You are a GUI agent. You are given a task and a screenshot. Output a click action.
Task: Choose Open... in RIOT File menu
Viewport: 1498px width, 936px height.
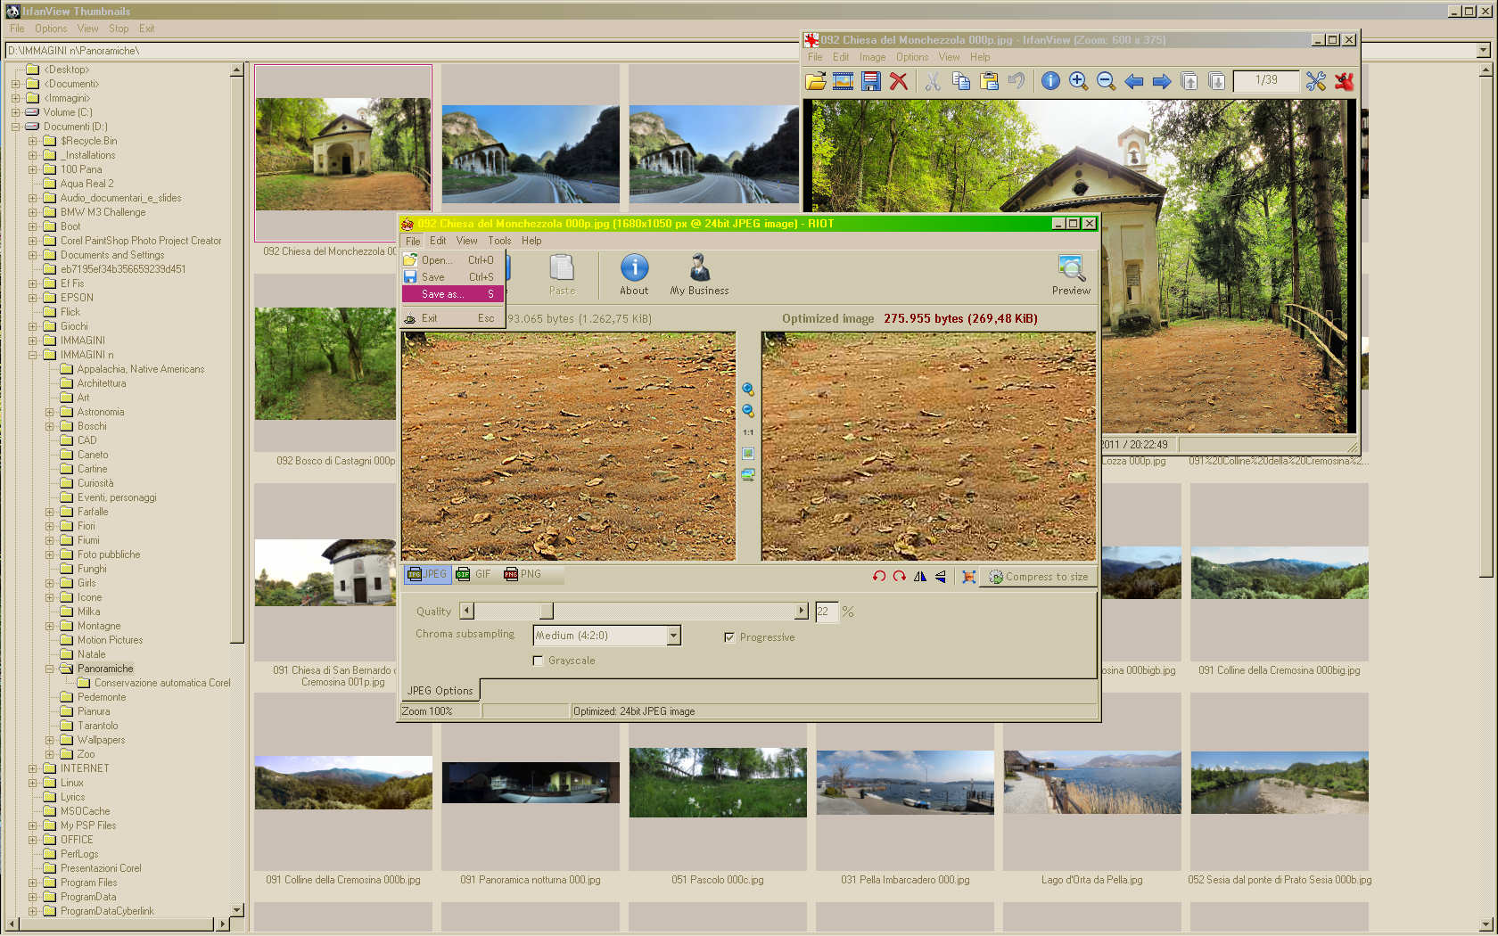point(453,260)
